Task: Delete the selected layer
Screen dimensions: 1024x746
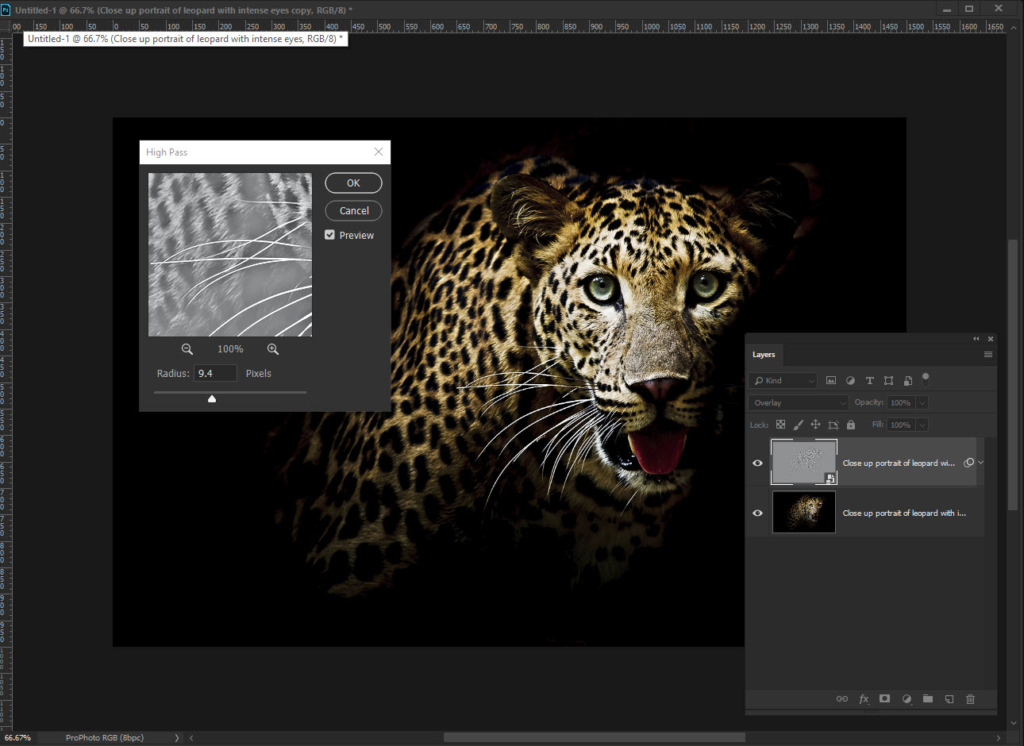Action: click(x=970, y=699)
